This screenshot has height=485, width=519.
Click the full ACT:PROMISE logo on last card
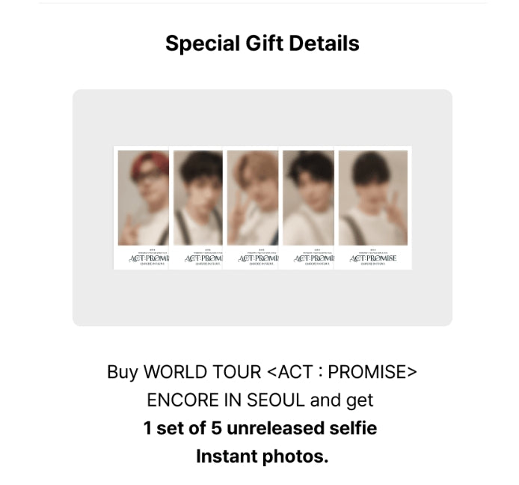click(373, 258)
